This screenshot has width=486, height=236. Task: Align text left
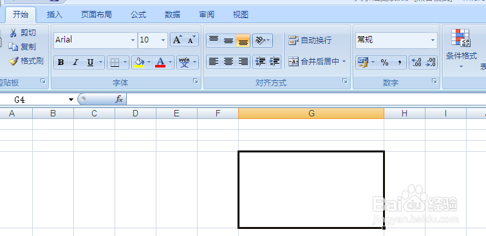coord(214,62)
